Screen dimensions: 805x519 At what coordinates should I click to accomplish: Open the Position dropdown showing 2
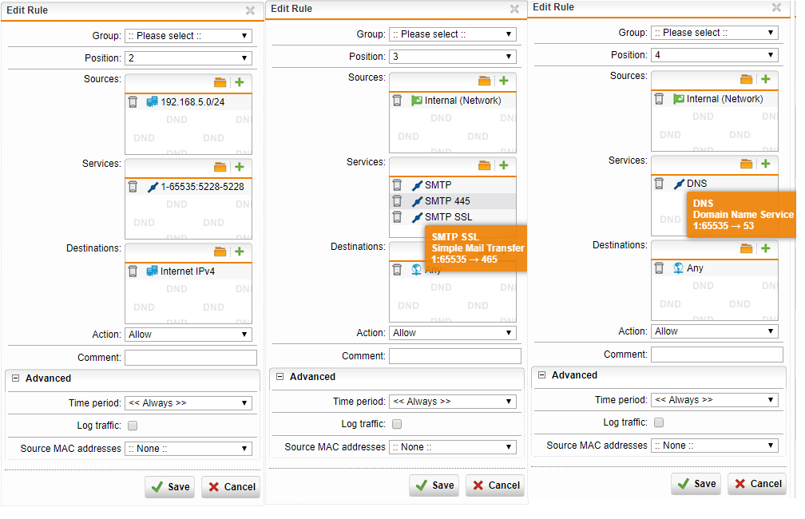[x=188, y=58]
